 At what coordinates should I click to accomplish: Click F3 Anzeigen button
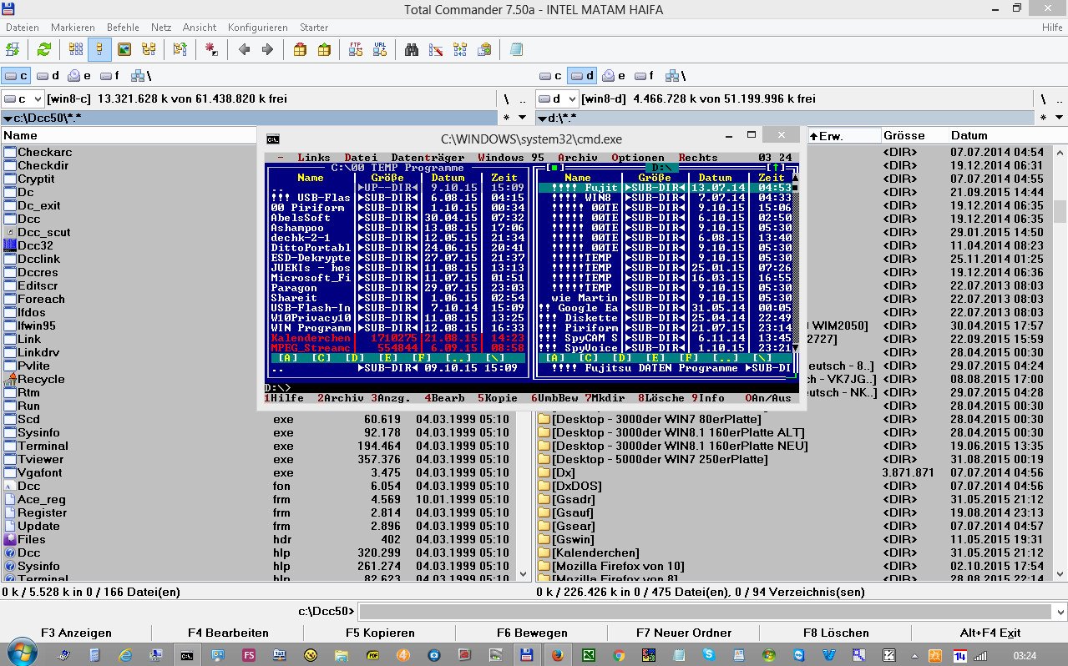[x=76, y=633]
